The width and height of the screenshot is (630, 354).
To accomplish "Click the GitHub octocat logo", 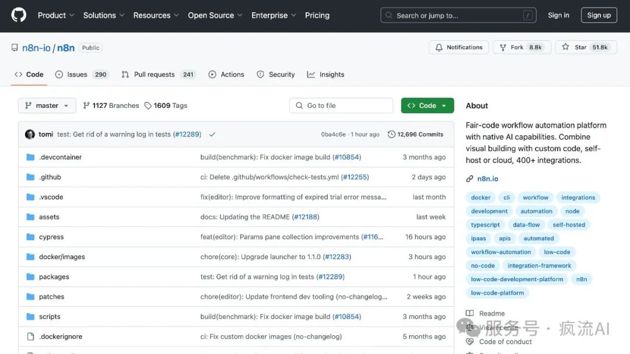I will pyautogui.click(x=19, y=15).
